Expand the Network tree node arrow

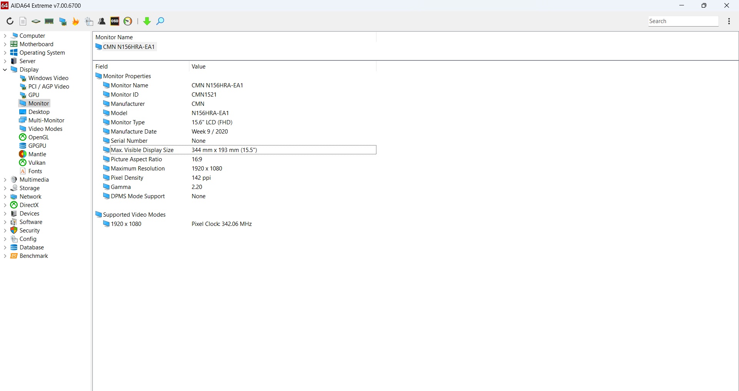click(5, 197)
